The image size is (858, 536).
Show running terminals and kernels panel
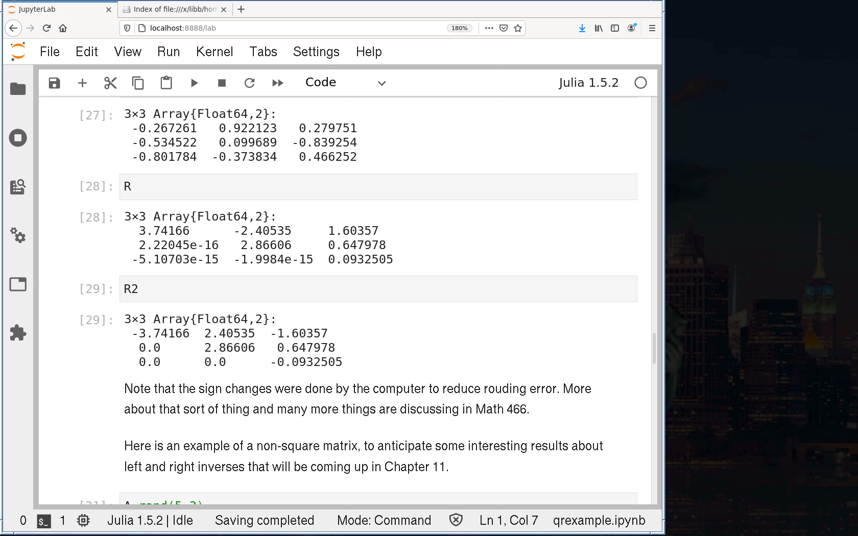pos(18,138)
